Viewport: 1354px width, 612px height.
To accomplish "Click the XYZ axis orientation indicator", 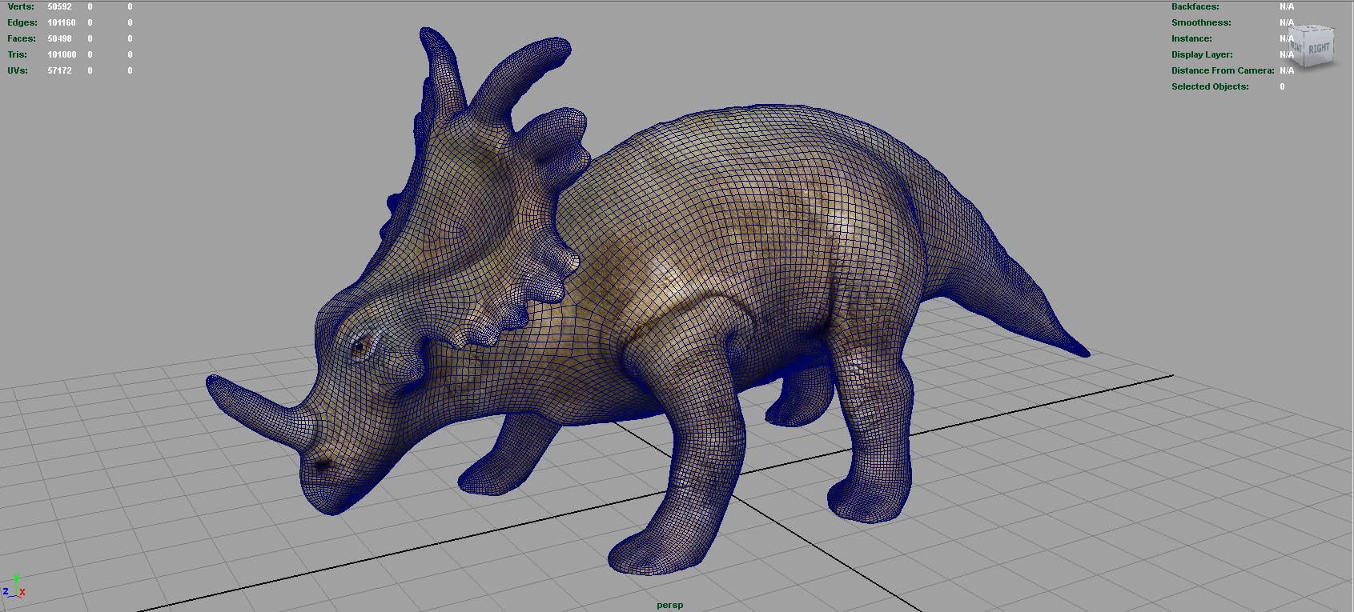I will [14, 586].
